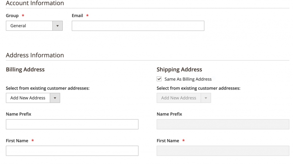This screenshot has width=293, height=164.
Task: Click the Same As Billing Address label
Action: (x=188, y=79)
